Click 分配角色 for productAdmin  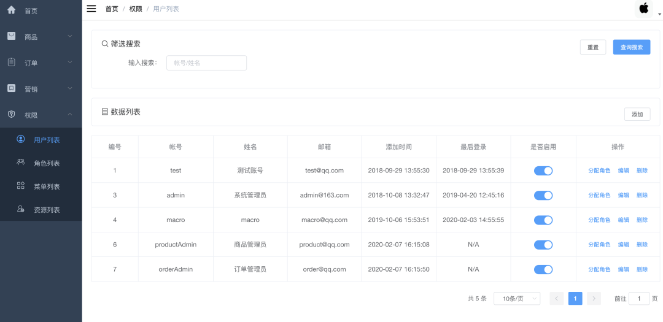tap(599, 245)
